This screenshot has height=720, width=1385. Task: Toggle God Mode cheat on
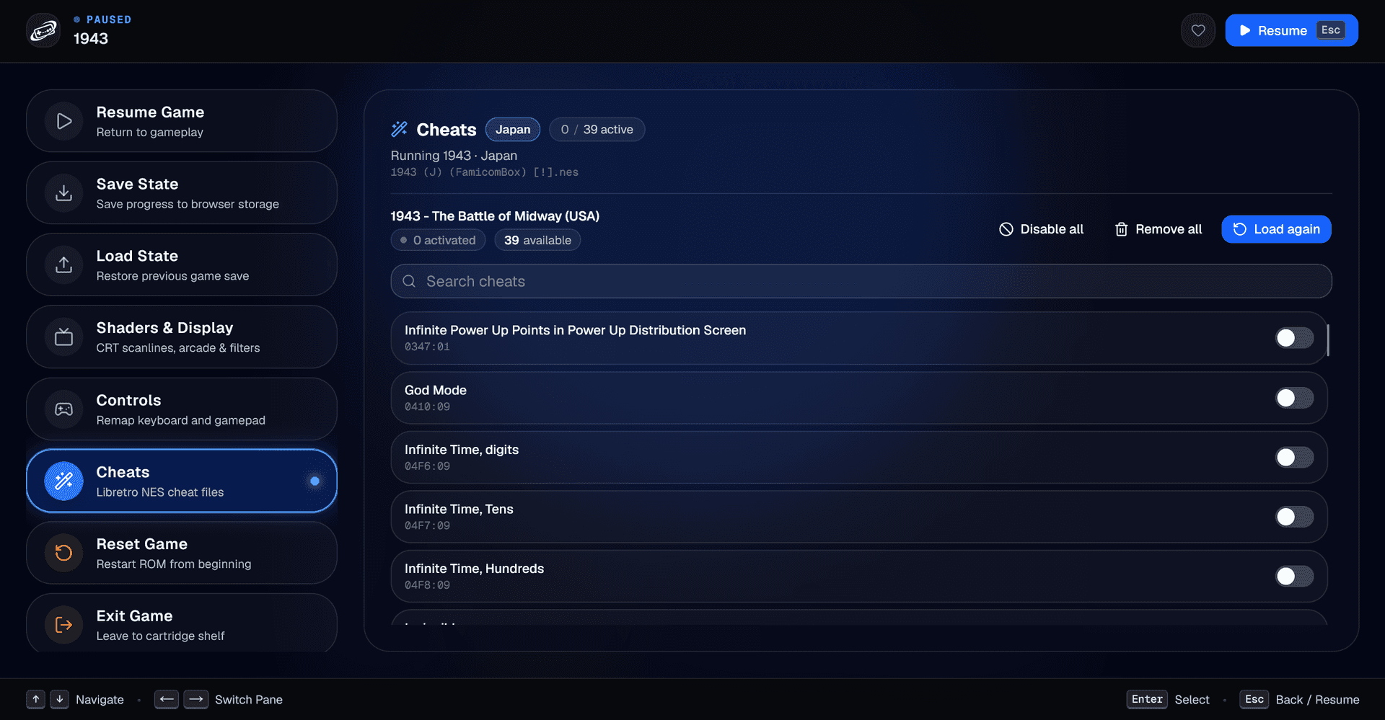click(x=1294, y=398)
